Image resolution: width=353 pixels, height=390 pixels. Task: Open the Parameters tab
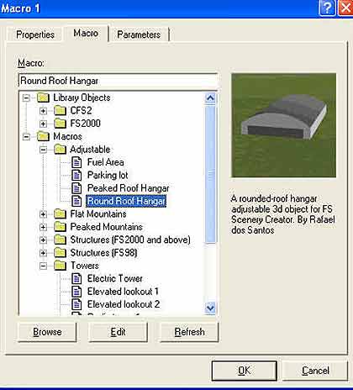click(139, 34)
